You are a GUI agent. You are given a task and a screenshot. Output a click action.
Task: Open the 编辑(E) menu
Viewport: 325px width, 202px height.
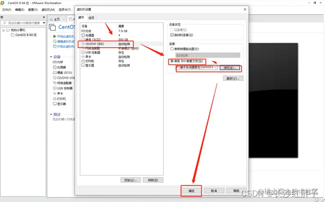(x=20, y=10)
